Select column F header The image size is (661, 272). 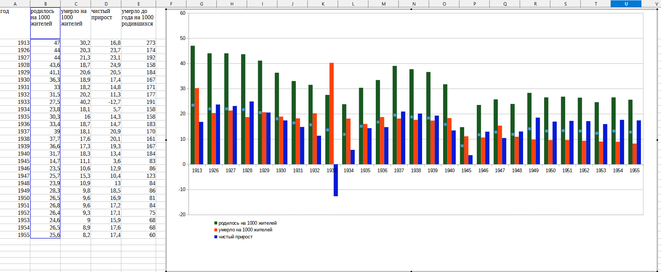click(x=171, y=4)
